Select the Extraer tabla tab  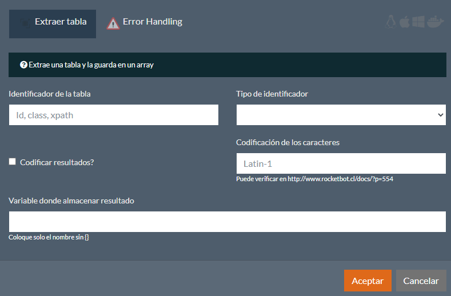(61, 22)
